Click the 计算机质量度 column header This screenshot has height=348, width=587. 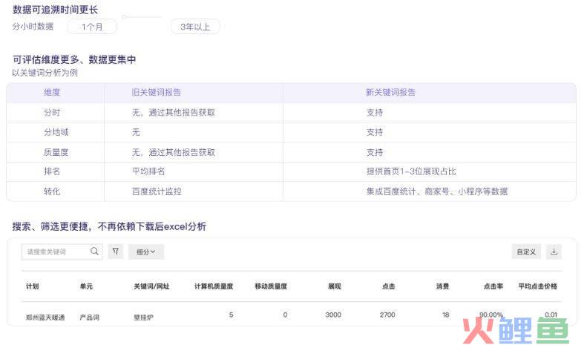(x=214, y=286)
